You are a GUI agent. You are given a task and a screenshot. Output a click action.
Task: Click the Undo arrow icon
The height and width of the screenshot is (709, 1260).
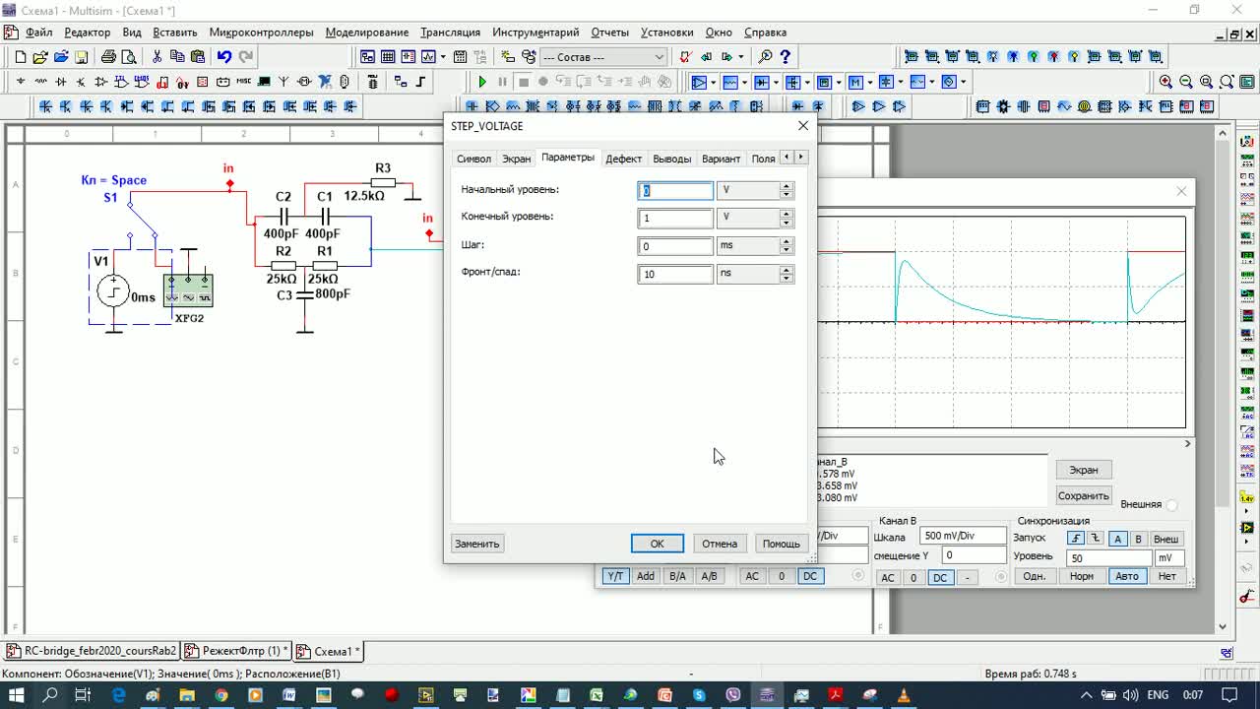[224, 57]
